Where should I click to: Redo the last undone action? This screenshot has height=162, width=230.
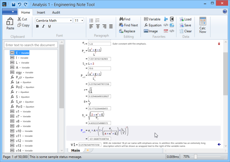click(x=26, y=4)
